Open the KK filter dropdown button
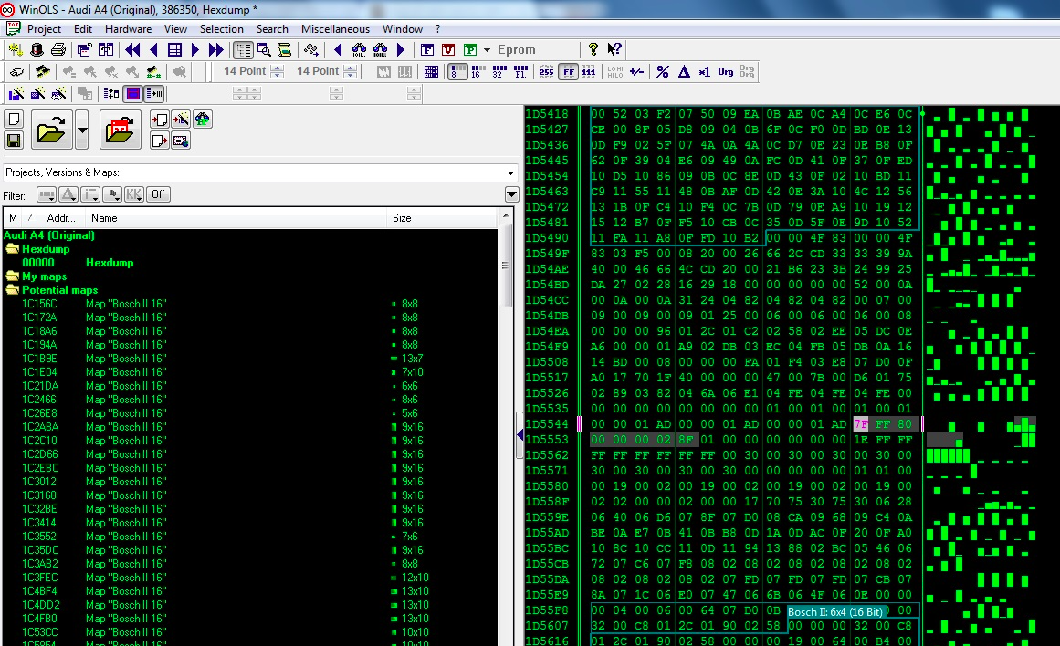 click(134, 194)
